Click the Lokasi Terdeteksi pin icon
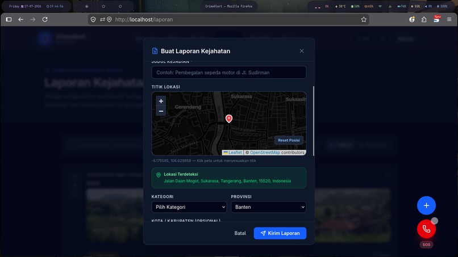The height and width of the screenshot is (257, 458). coord(159,175)
